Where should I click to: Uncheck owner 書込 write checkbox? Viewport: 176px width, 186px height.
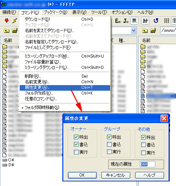click(x=76, y=145)
